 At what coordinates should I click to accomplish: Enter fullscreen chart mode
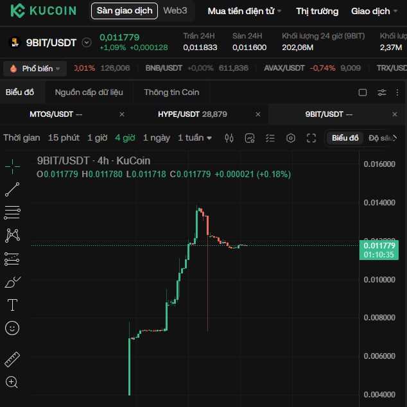pos(311,138)
